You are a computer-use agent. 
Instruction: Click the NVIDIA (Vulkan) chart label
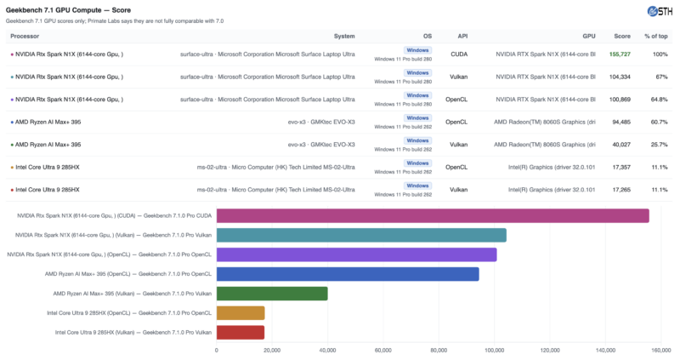114,235
